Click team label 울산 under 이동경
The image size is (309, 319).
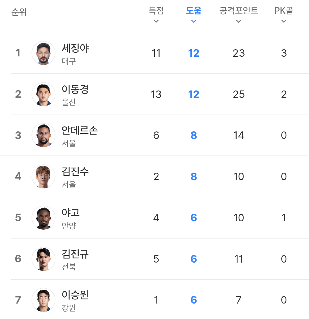tap(69, 103)
